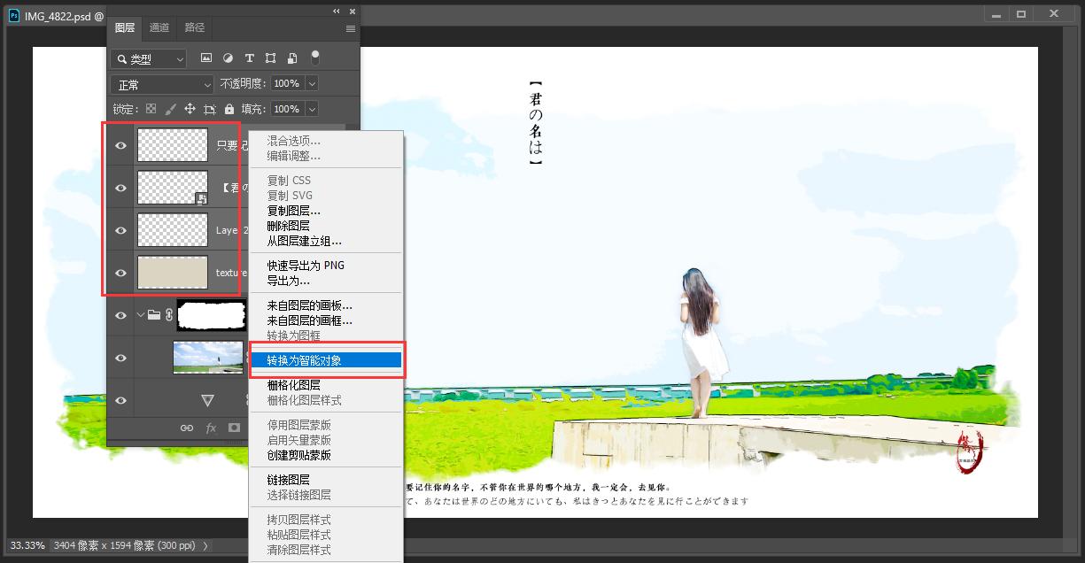Click lock transparent pixels icon

click(151, 109)
